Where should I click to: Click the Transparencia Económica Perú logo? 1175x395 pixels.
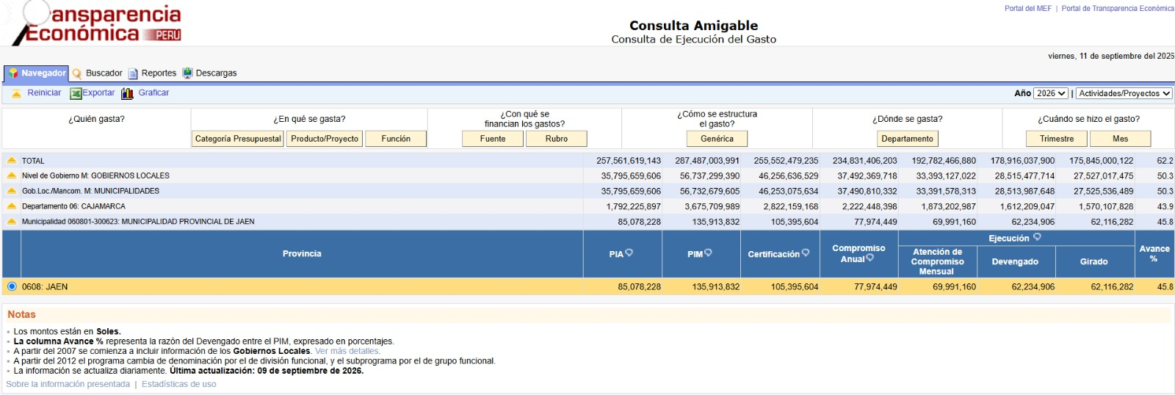(x=96, y=23)
